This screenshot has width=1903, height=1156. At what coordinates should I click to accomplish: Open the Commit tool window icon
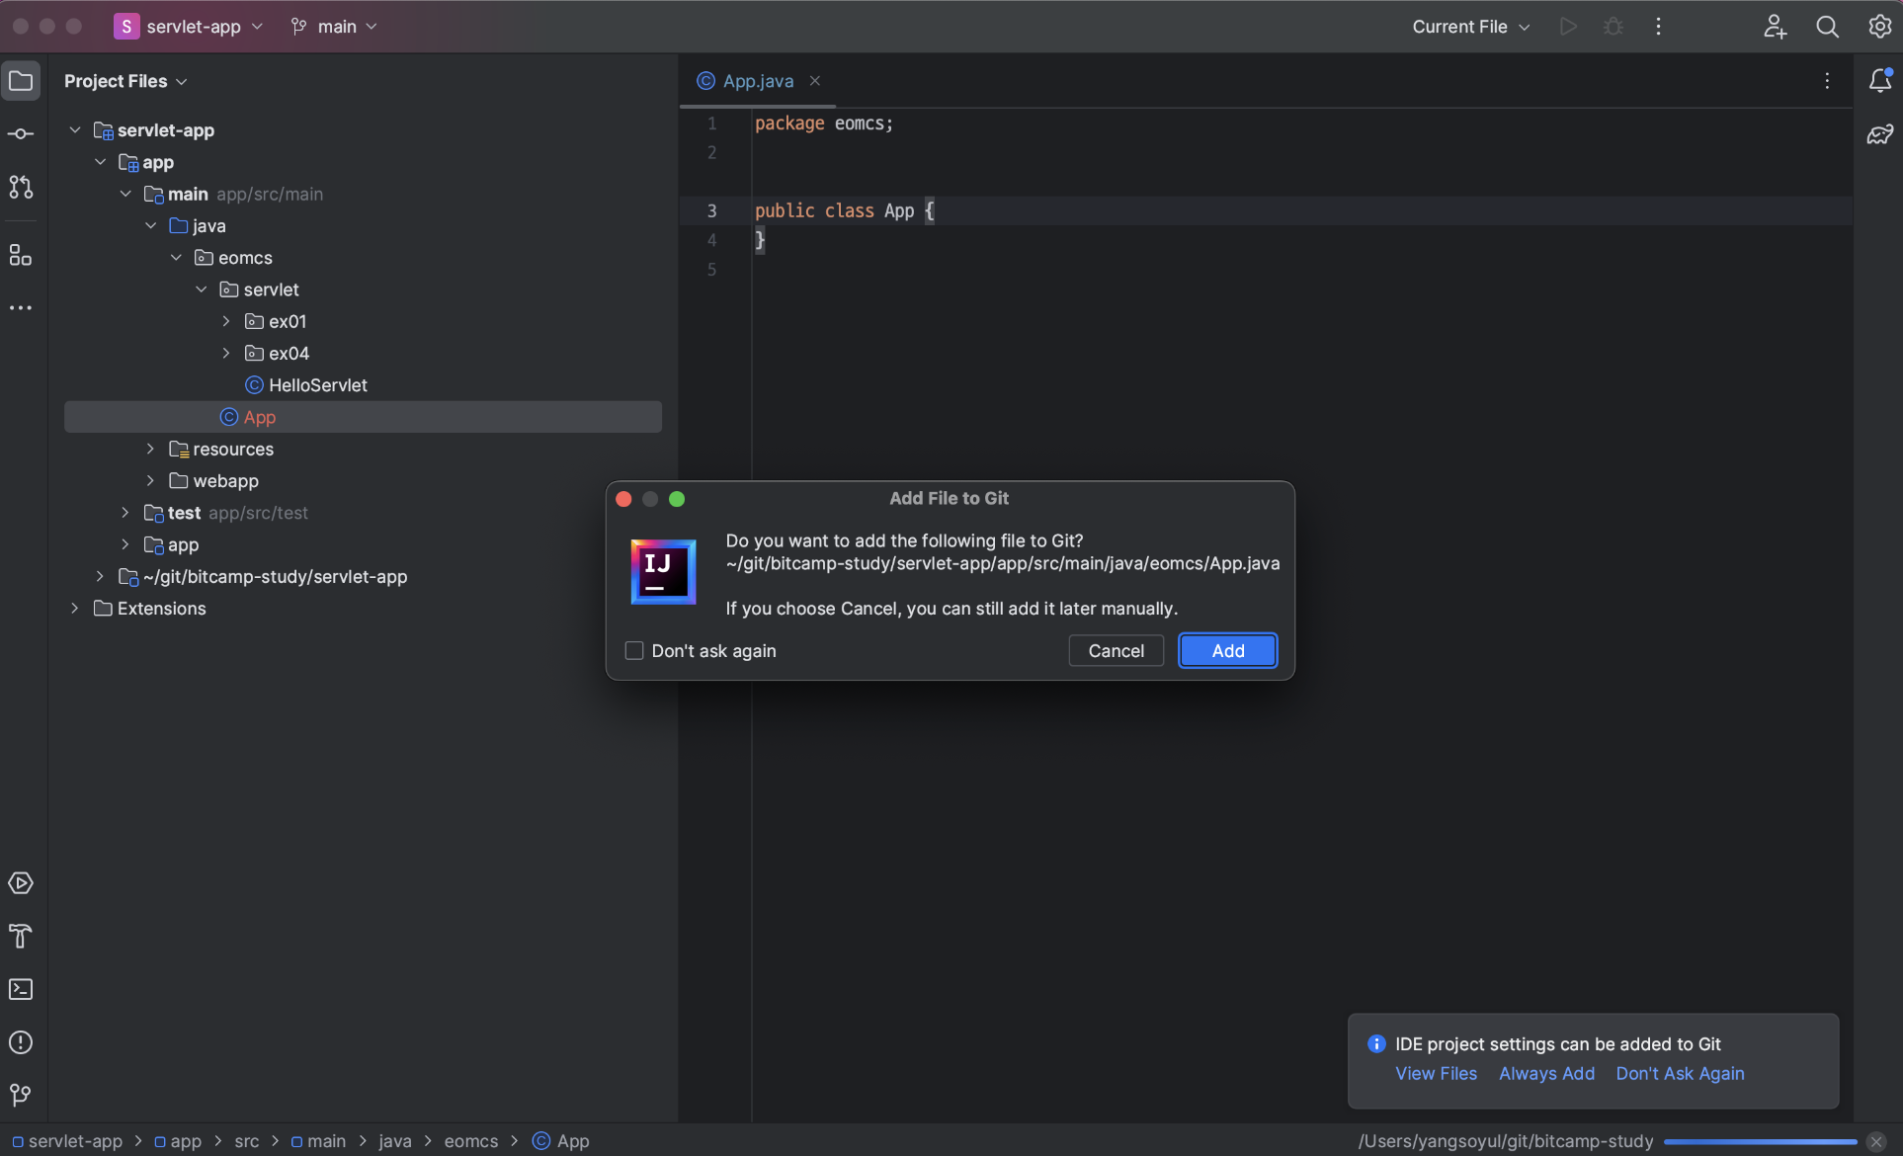tap(21, 133)
